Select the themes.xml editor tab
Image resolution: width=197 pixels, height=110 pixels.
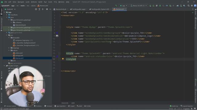point(119,9)
